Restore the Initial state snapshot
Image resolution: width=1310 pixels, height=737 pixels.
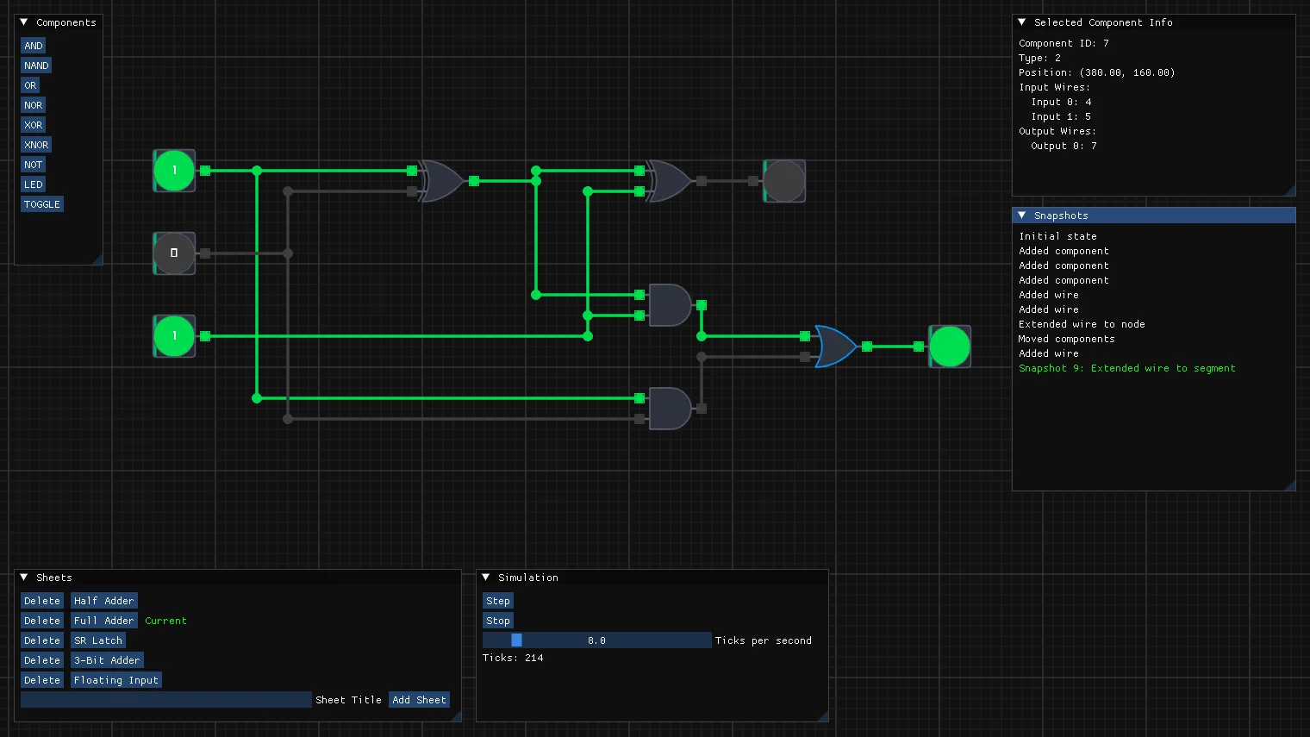1058,236
